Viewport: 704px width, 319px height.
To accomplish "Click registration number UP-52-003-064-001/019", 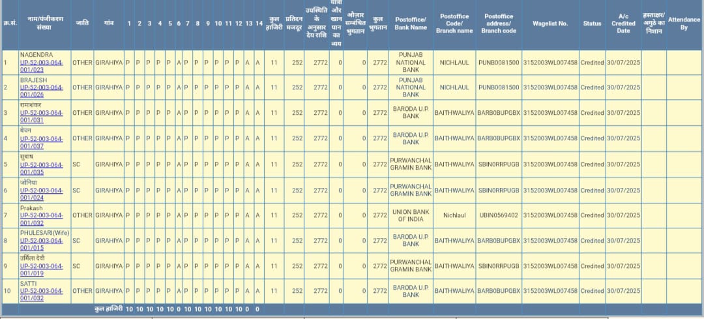I will (x=41, y=269).
